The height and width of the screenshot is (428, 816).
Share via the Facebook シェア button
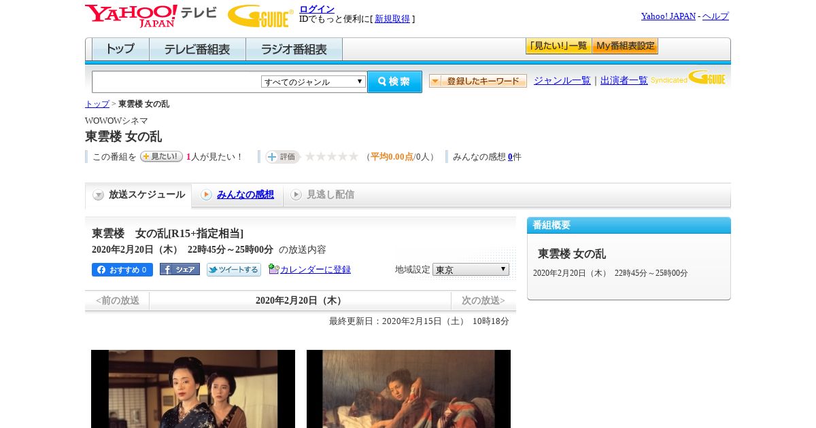click(x=180, y=269)
